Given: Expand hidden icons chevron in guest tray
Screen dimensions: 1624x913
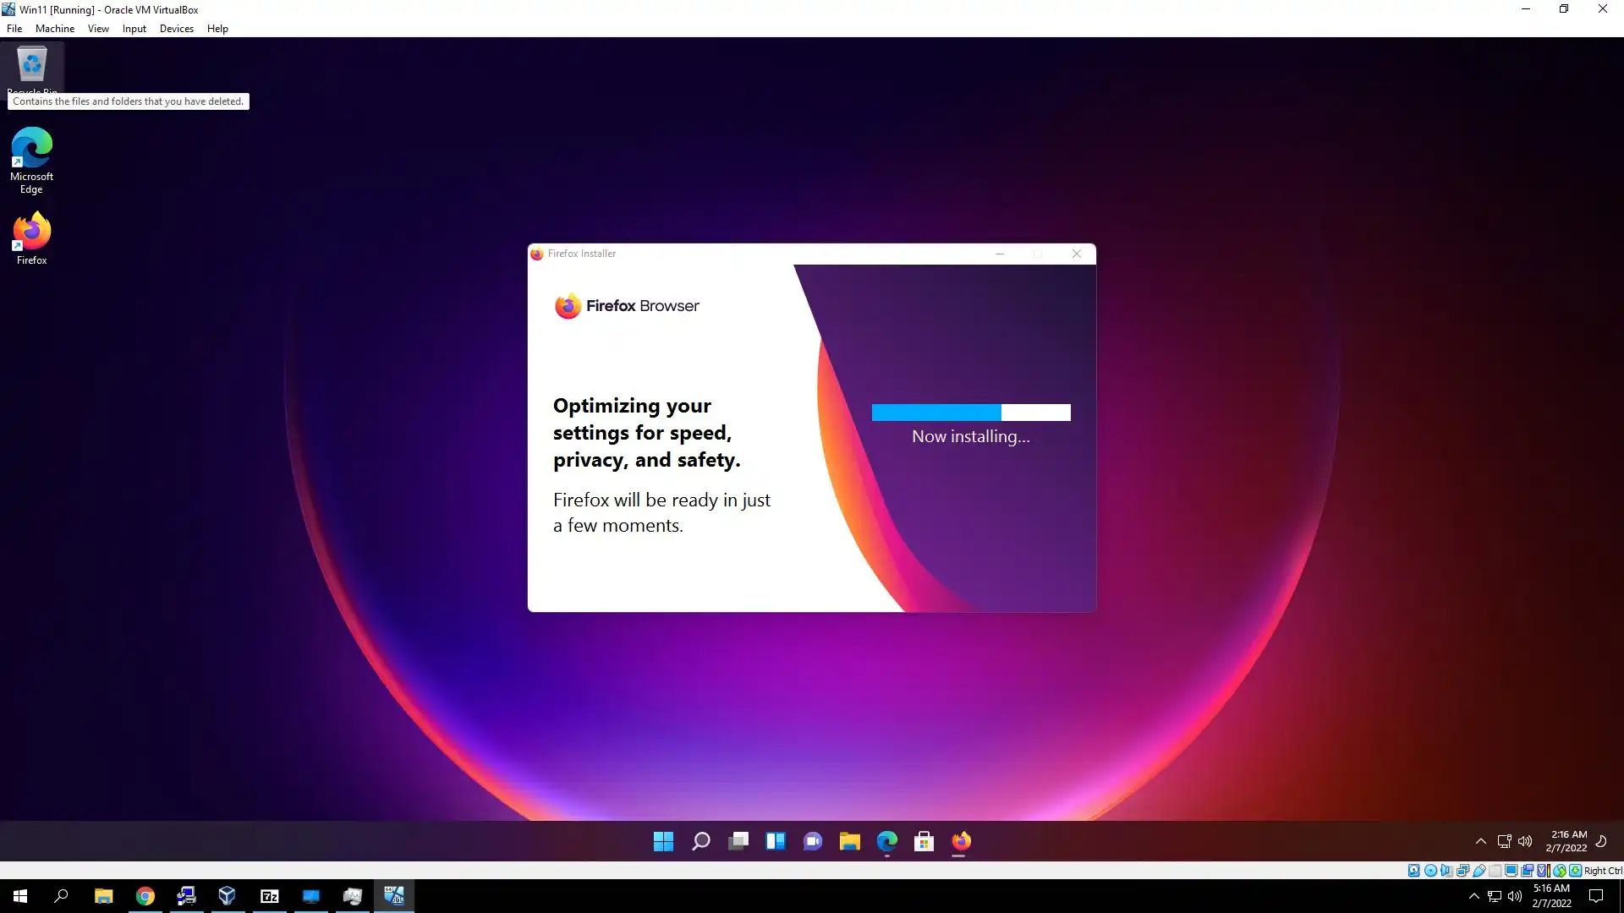Looking at the screenshot, I should point(1480,841).
